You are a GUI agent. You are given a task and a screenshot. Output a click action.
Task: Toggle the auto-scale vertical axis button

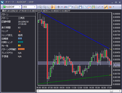point(53,7)
